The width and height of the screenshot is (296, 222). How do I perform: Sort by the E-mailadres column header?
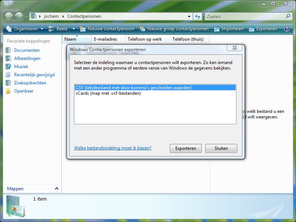108,39
